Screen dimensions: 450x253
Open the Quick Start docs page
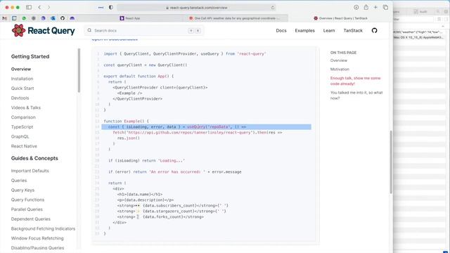click(22, 89)
